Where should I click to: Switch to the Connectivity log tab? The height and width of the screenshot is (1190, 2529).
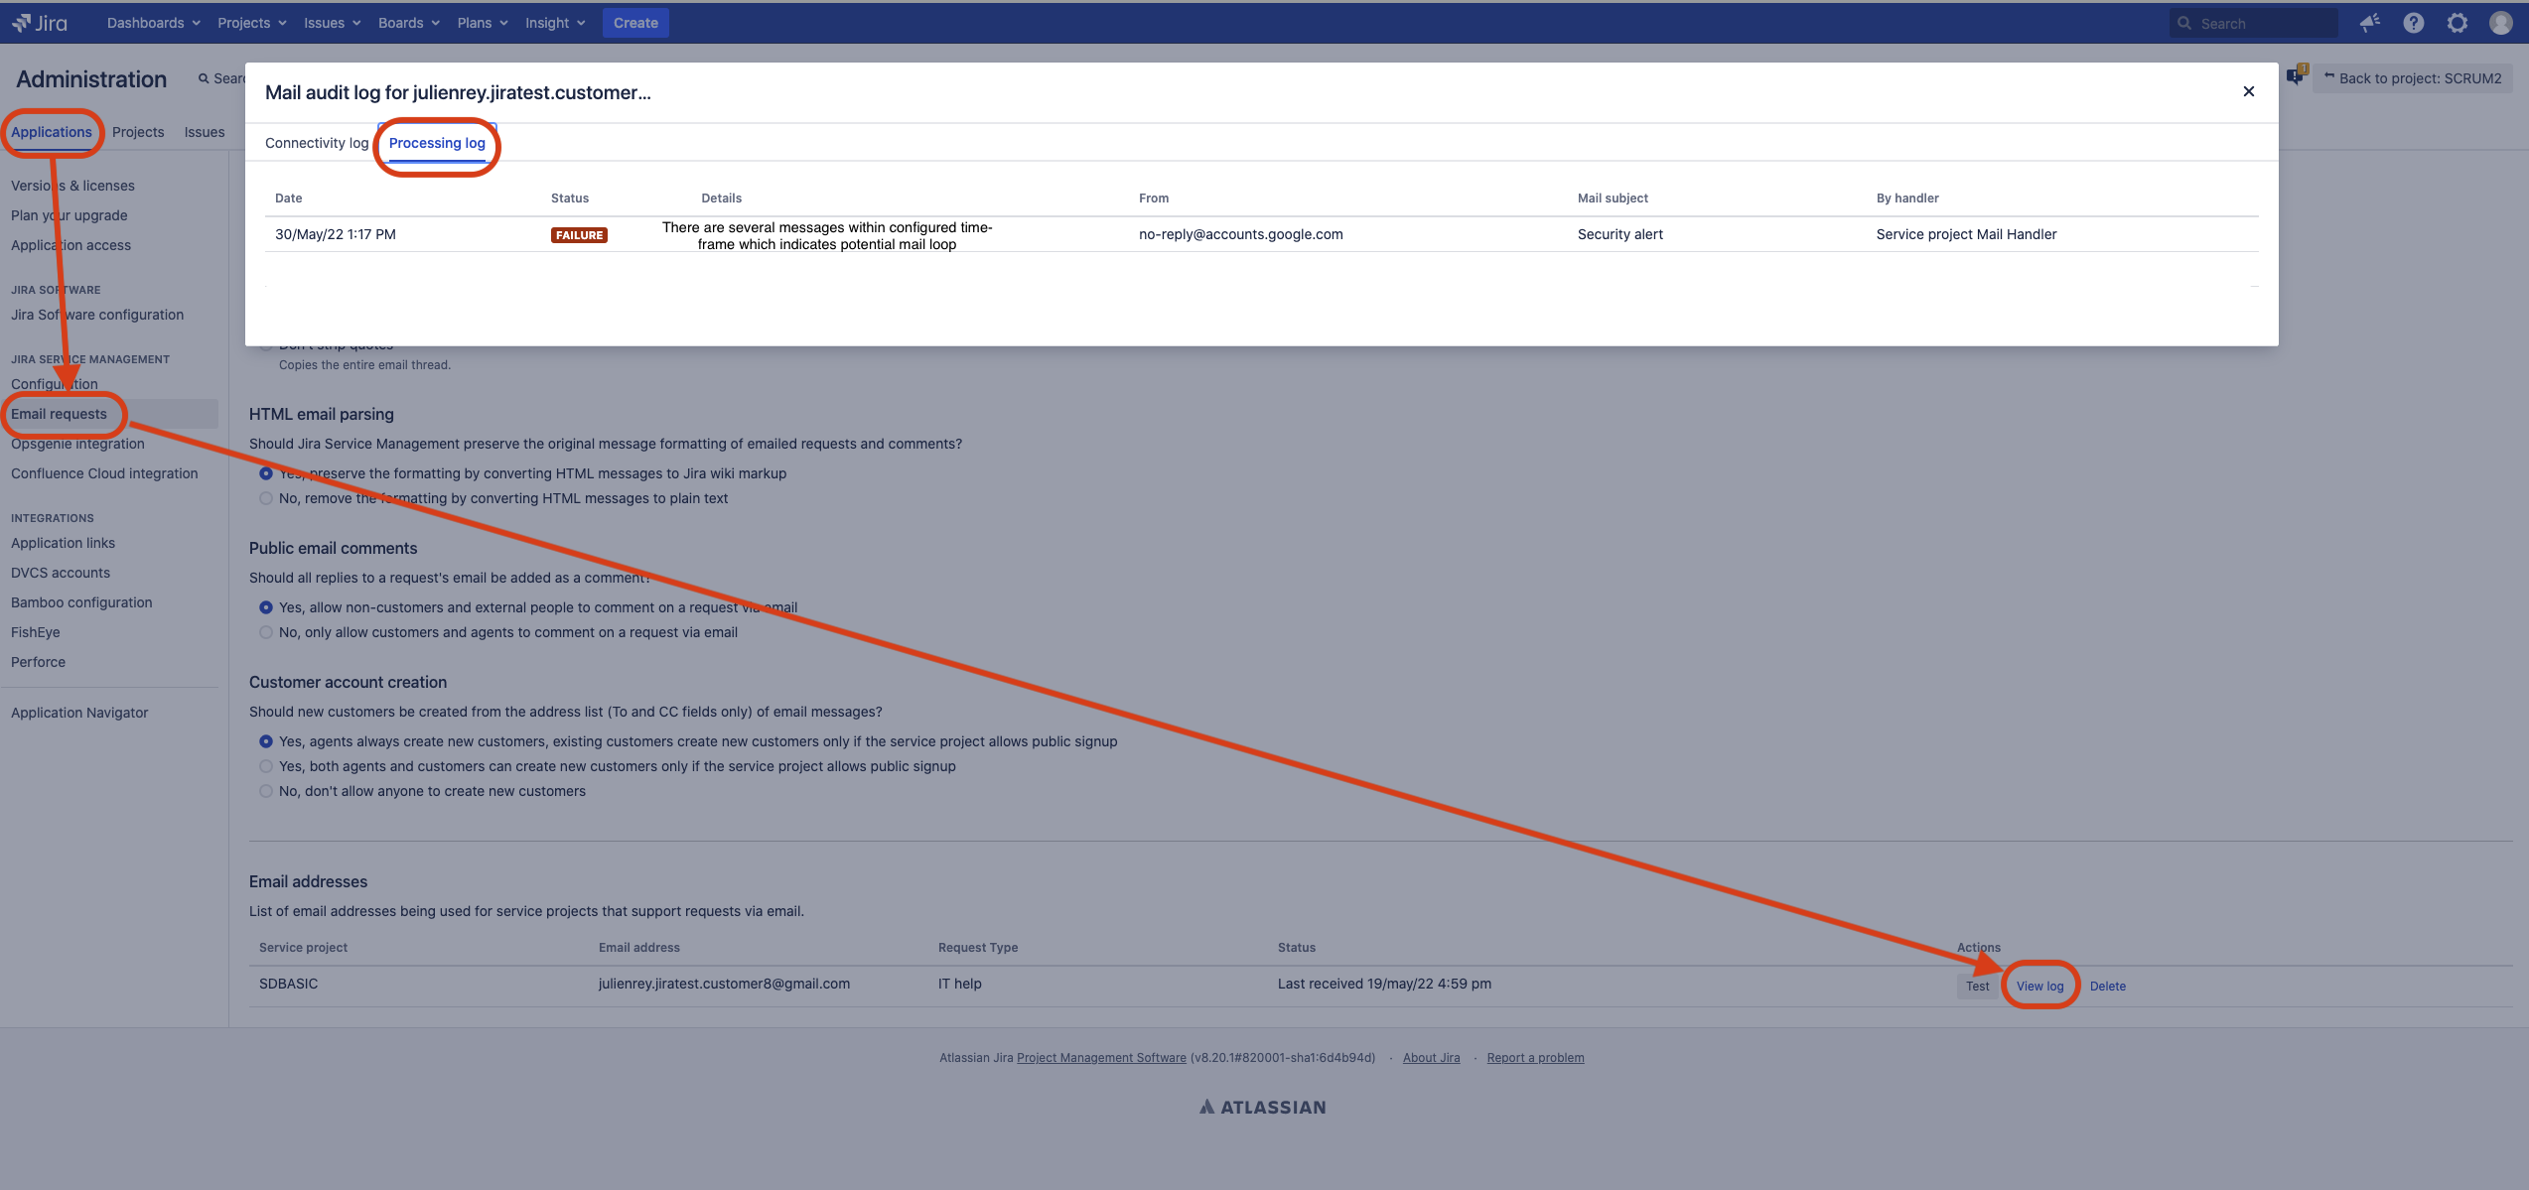(316, 143)
